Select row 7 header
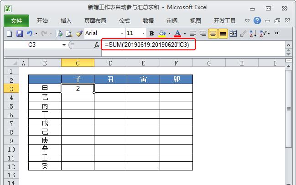 click(x=11, y=123)
